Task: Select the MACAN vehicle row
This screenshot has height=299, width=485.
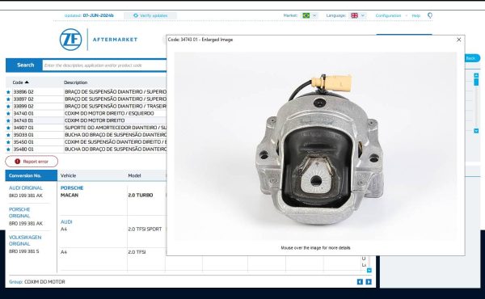Action: pos(70,195)
